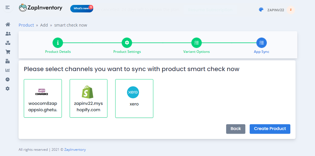
Task: Click the orange Z user avatar
Action: [291, 10]
